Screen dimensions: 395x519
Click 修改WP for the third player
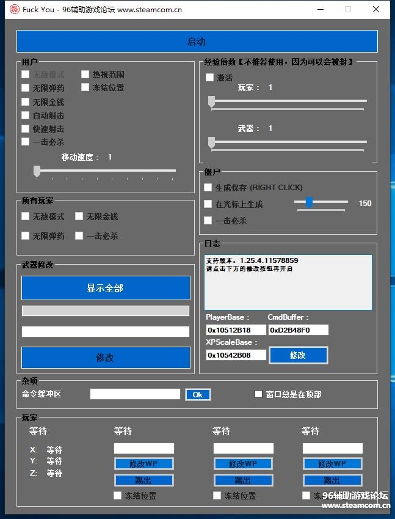(243, 464)
